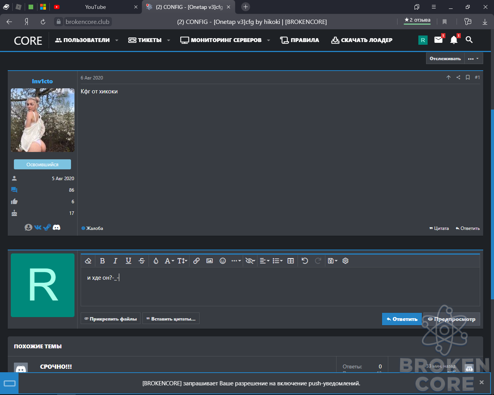Share the post with share icon
The width and height of the screenshot is (494, 395).
click(x=458, y=78)
